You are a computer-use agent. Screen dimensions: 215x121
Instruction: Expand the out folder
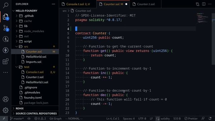[x=35, y=36]
